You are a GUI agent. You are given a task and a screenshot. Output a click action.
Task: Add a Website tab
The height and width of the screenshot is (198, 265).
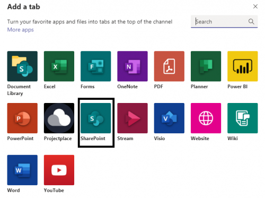(x=206, y=118)
